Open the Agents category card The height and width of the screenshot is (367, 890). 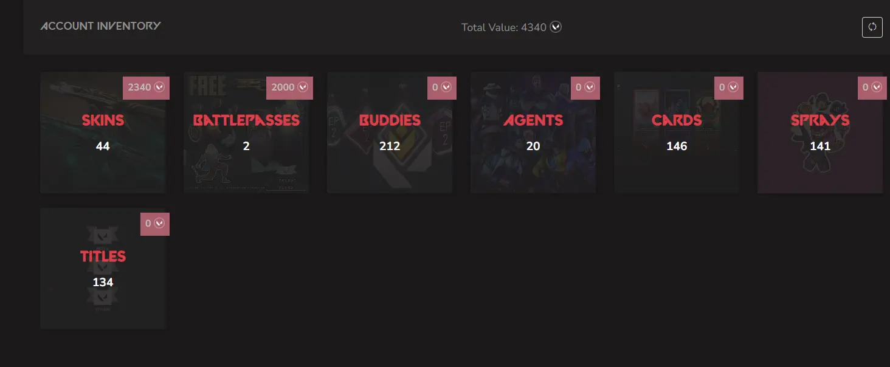coord(533,132)
